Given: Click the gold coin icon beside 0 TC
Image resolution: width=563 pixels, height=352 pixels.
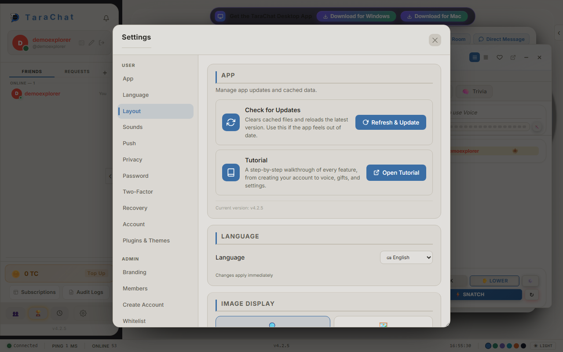Looking at the screenshot, I should point(16,274).
